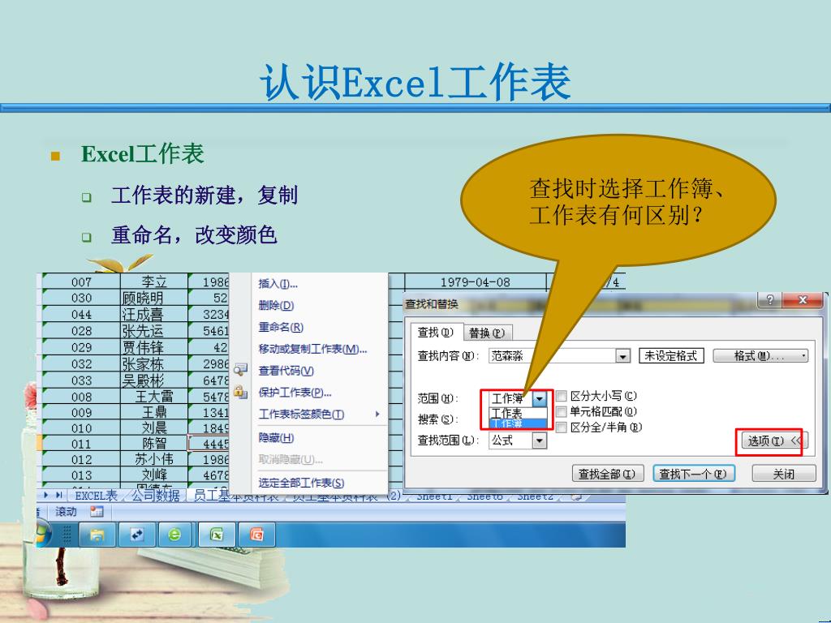
Task: Click the 查找全部 button
Action: tap(607, 474)
